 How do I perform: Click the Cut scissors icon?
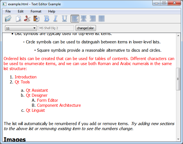(x=27, y=19)
